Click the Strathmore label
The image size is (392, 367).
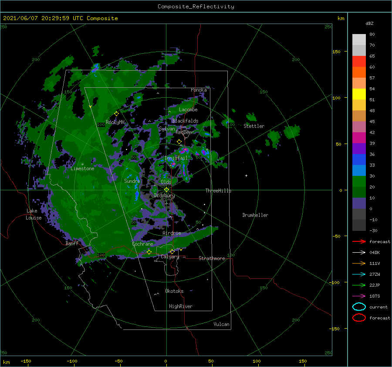212,258
